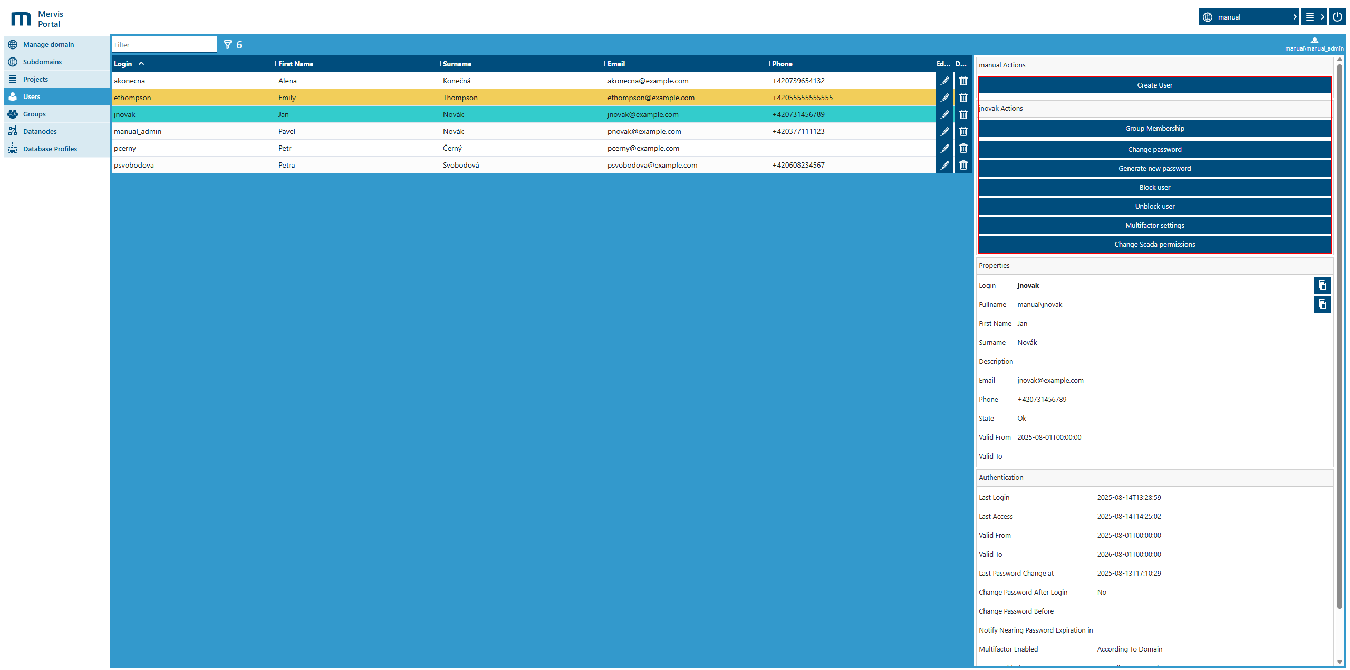Select the ethompson login cell
Viewport: 1350px width, 670px height.
[193, 98]
